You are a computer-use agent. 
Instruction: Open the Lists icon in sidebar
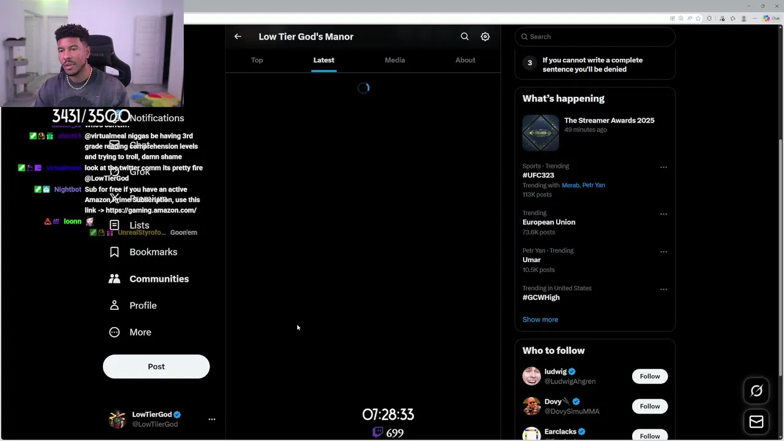click(115, 225)
